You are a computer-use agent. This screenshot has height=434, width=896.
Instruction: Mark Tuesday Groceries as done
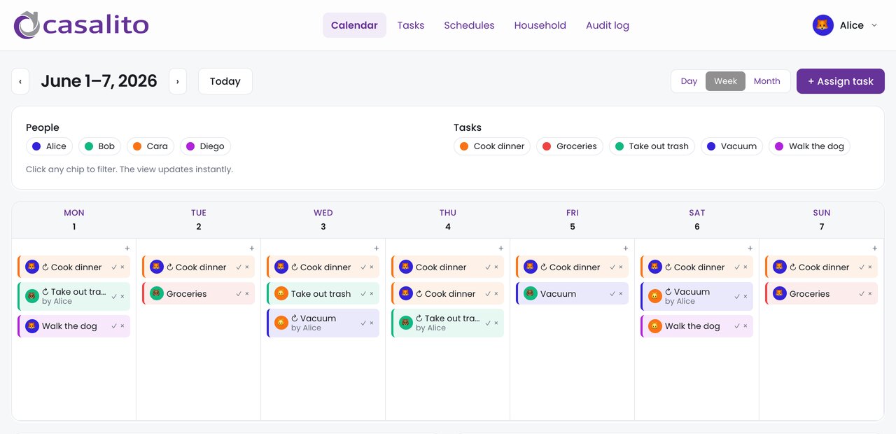(239, 294)
